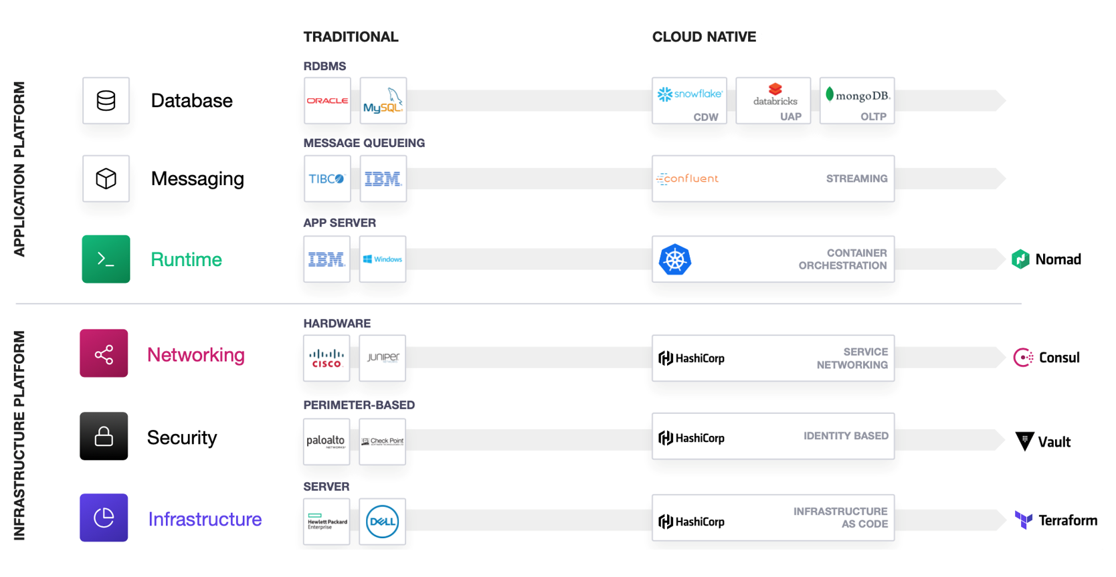Click the Palo Alto logo tile
This screenshot has width=1116, height=577.
click(327, 441)
